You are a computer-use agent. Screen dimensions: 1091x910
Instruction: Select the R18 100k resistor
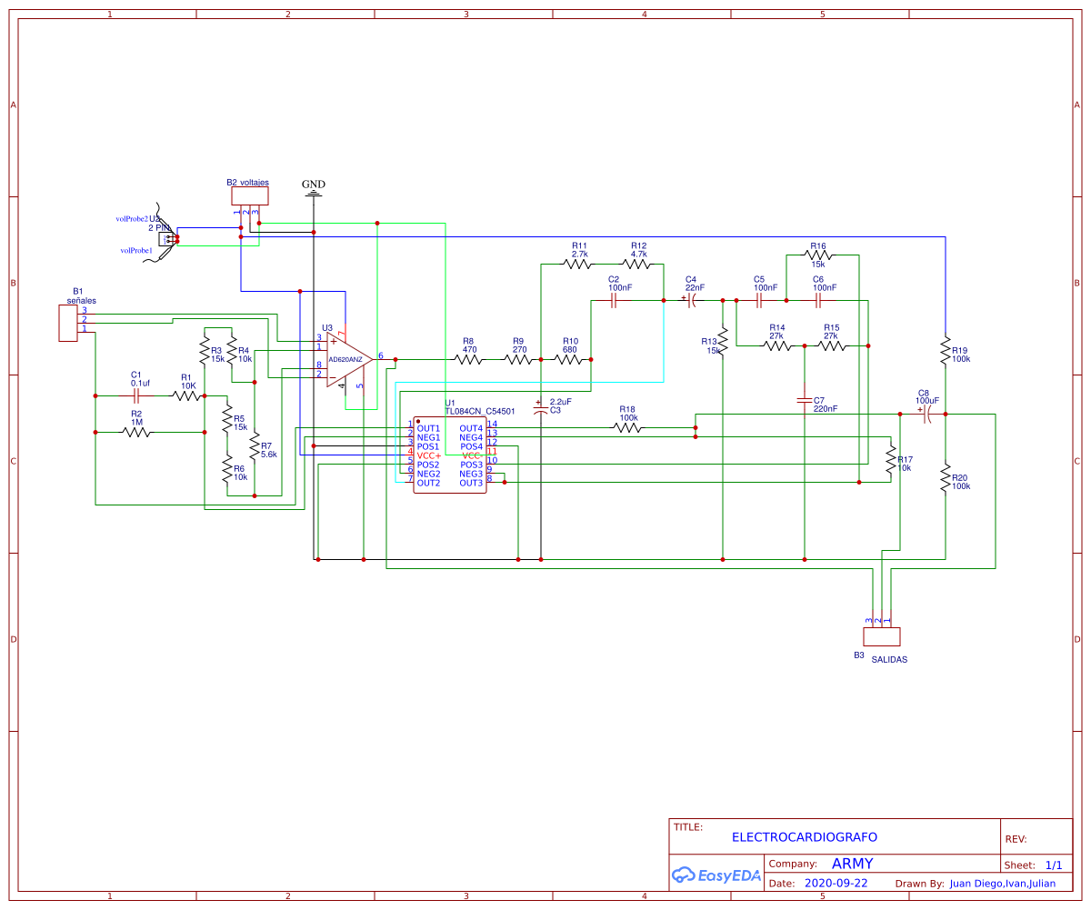point(627,427)
